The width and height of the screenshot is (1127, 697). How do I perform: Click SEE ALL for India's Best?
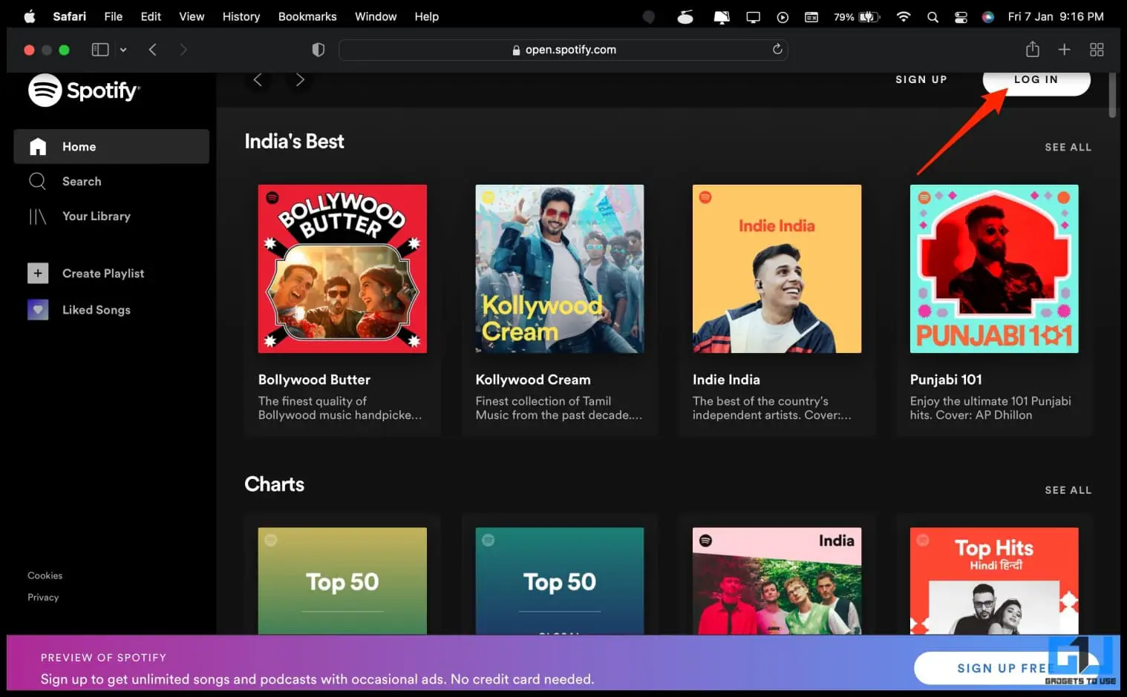[1068, 148]
